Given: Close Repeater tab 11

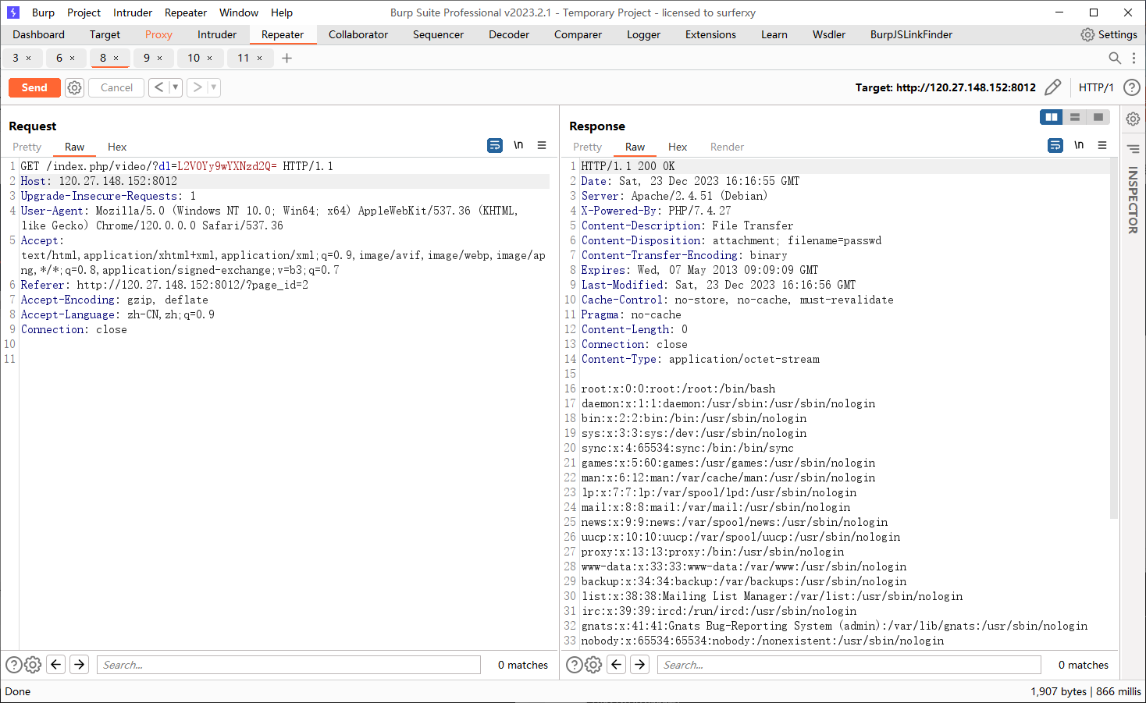Looking at the screenshot, I should click(x=260, y=59).
